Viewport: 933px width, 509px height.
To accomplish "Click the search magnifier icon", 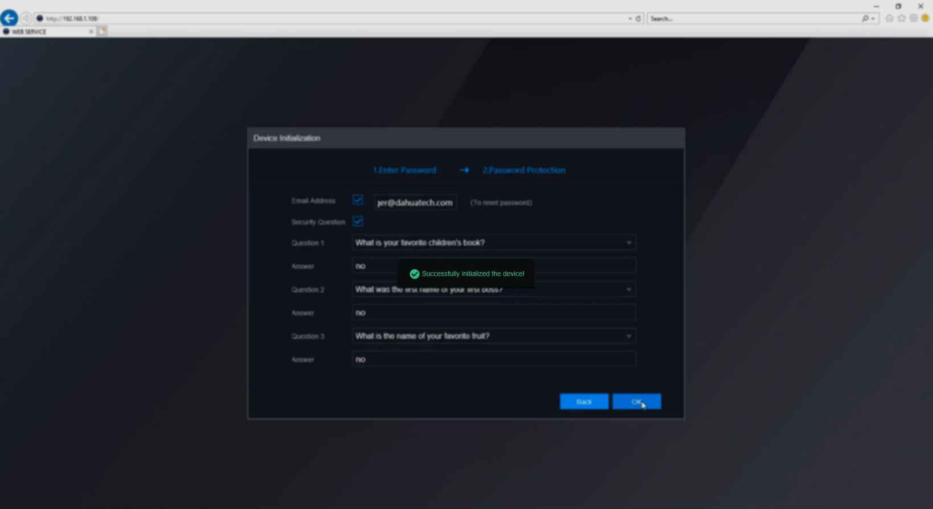I will tap(865, 18).
